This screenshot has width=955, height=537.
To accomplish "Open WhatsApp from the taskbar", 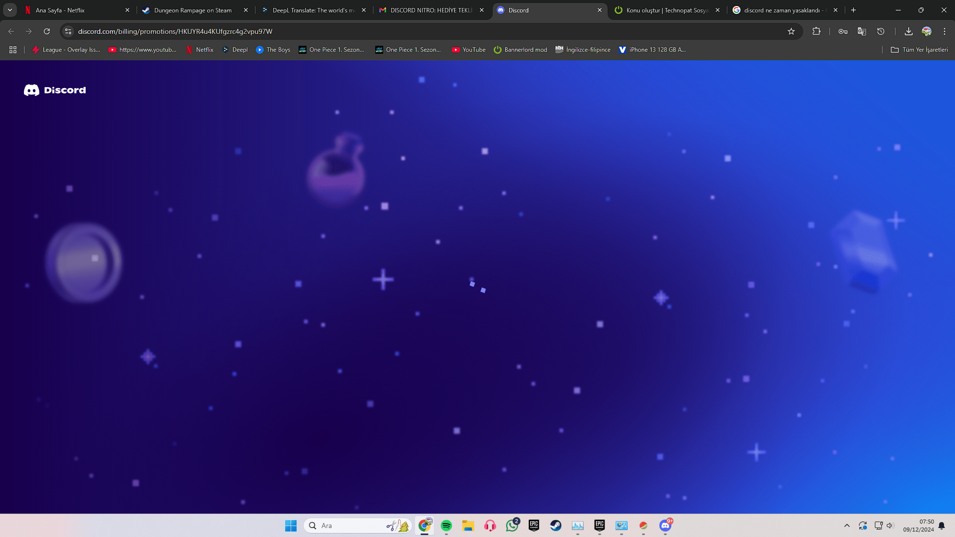I will pos(512,525).
